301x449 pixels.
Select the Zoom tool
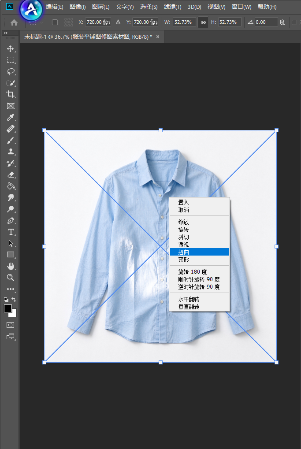point(11,278)
